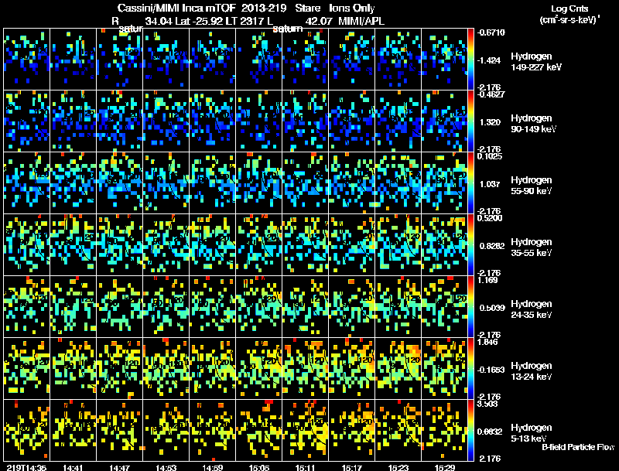The image size is (619, 471).
Task: Click the 14:59 time label
Action: point(212,467)
